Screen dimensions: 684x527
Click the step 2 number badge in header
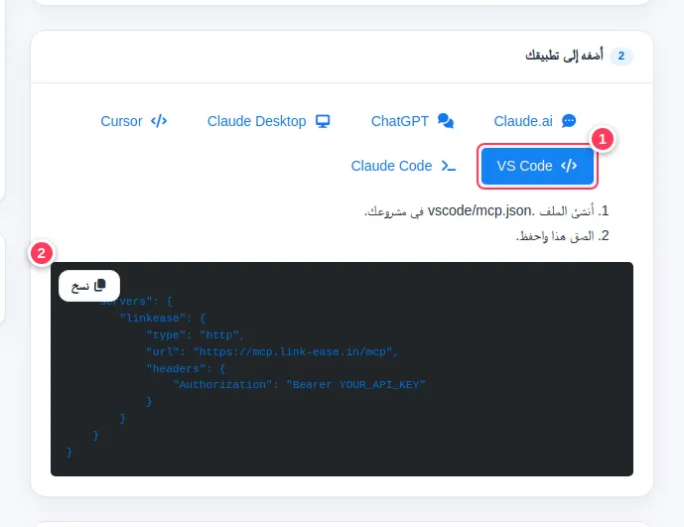[x=621, y=56]
